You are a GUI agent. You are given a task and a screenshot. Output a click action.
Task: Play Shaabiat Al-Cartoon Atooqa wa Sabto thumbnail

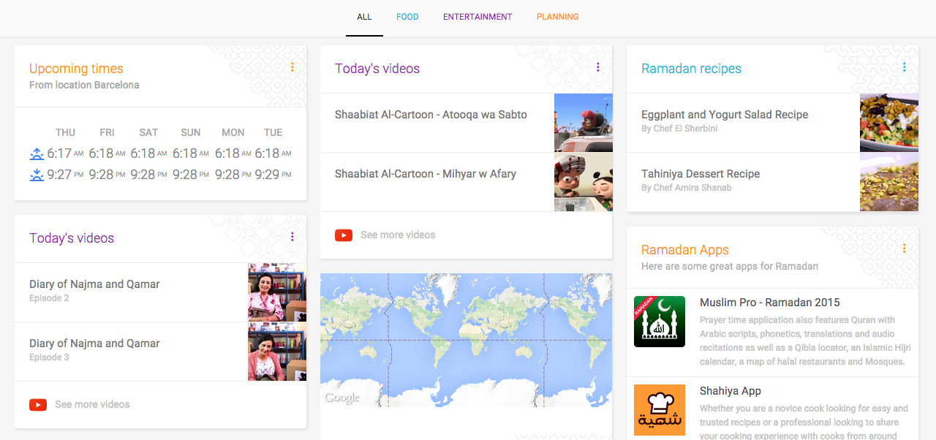[x=583, y=123]
